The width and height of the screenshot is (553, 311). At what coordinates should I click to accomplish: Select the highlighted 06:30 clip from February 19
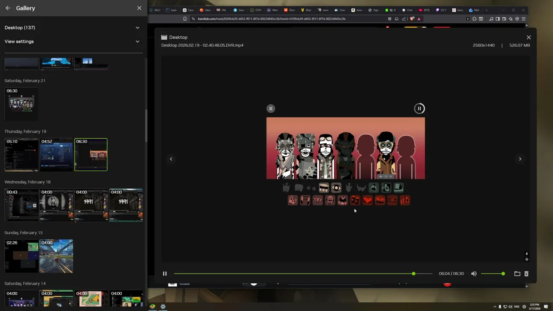click(x=91, y=155)
